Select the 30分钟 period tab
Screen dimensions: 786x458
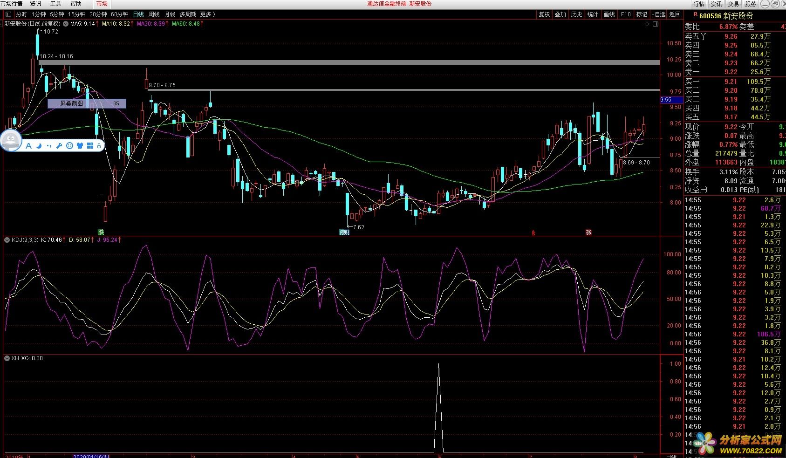click(x=98, y=14)
